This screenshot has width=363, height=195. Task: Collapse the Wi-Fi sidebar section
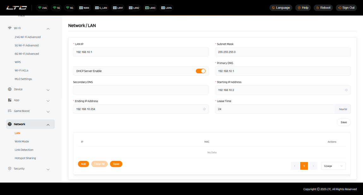pyautogui.click(x=48, y=28)
